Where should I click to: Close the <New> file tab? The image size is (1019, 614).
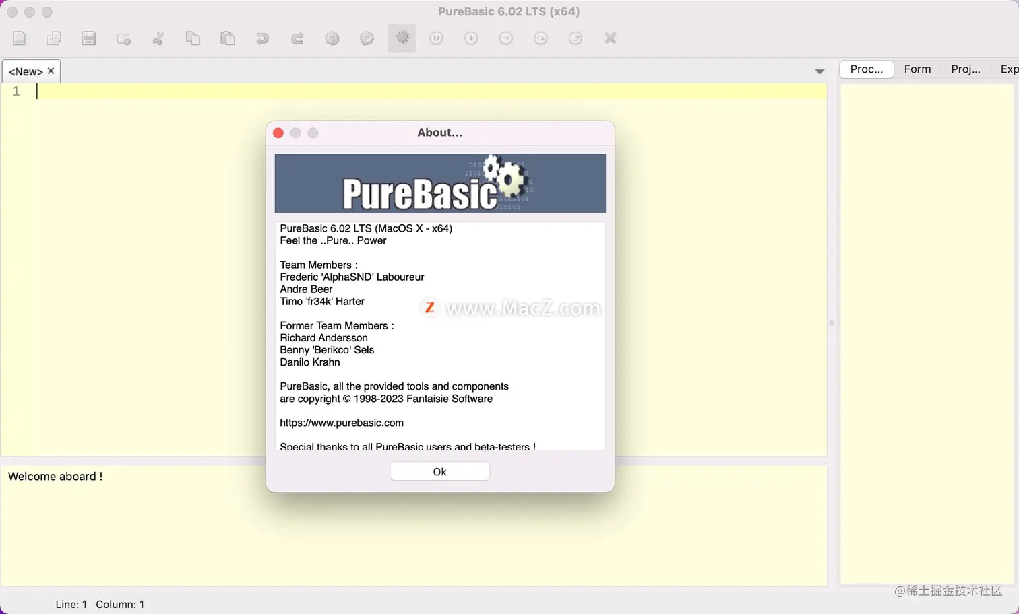coord(51,71)
